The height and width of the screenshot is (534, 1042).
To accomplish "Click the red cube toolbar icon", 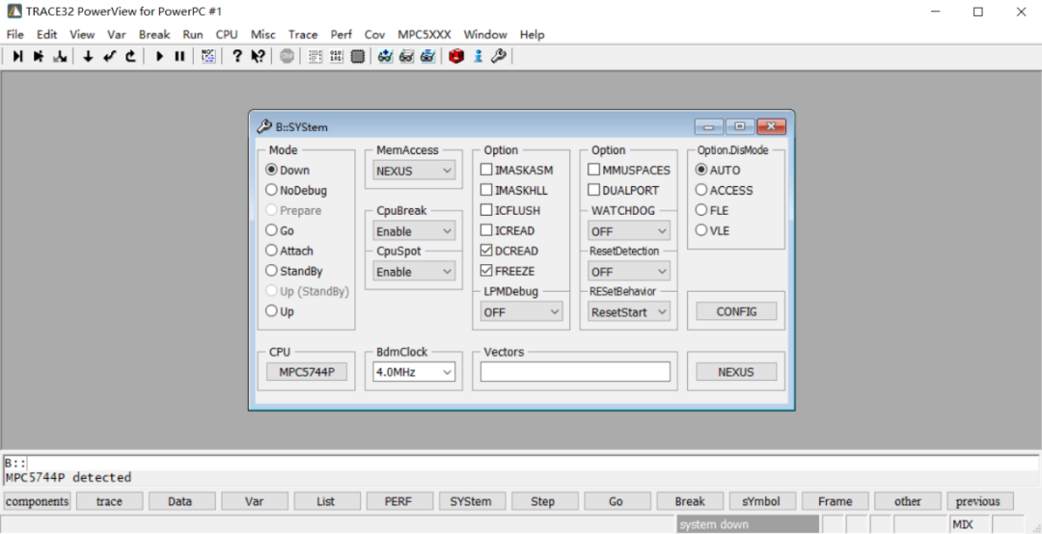I will 456,57.
